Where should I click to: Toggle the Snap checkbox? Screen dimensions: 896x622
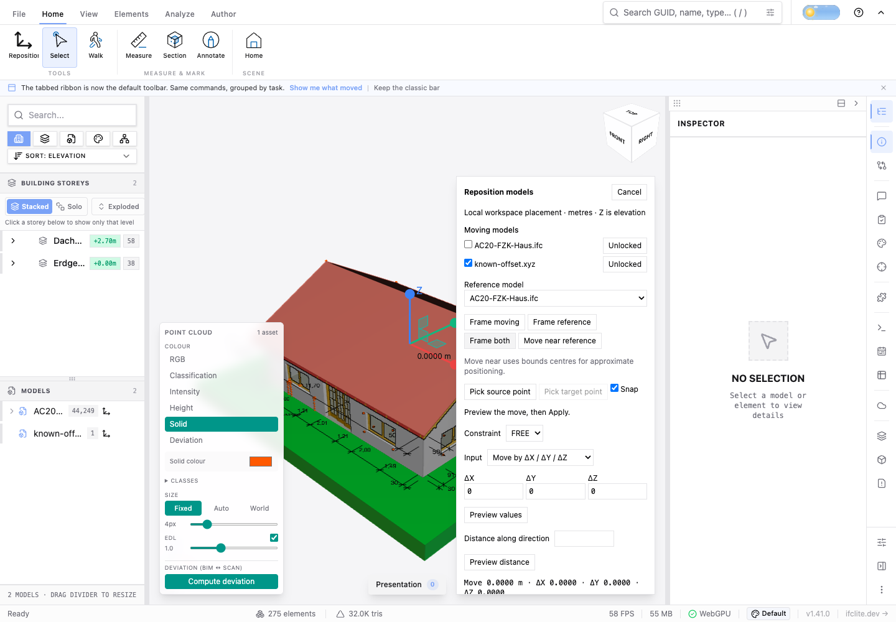point(615,388)
